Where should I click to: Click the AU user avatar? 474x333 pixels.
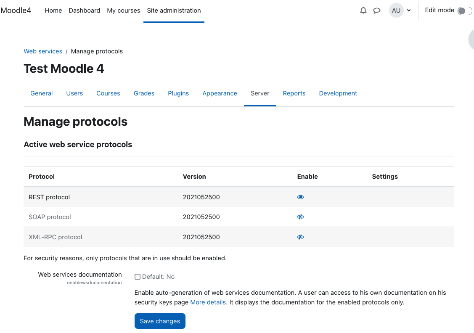pyautogui.click(x=396, y=11)
